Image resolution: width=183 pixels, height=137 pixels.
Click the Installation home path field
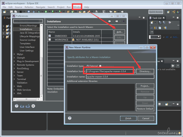tap(111, 71)
